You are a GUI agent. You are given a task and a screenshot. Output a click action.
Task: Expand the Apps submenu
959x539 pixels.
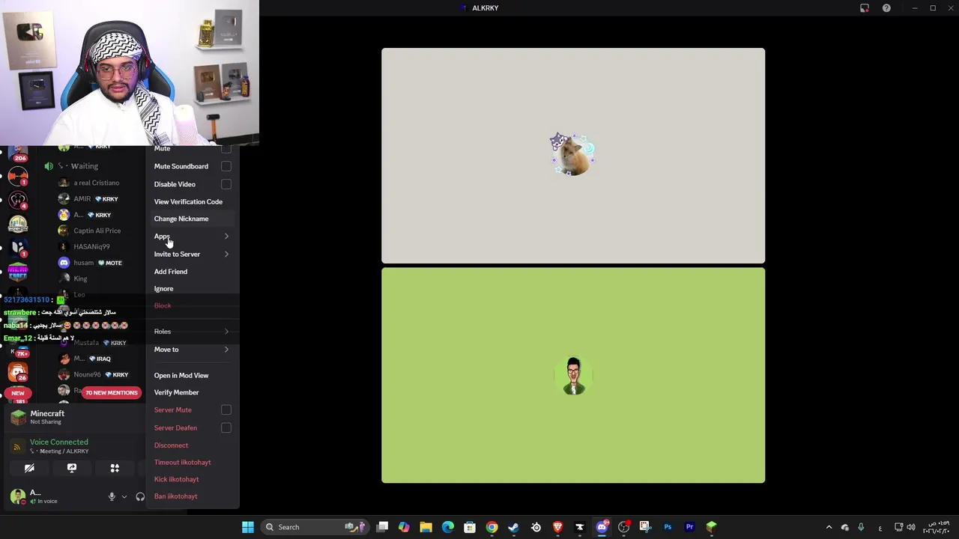(192, 237)
